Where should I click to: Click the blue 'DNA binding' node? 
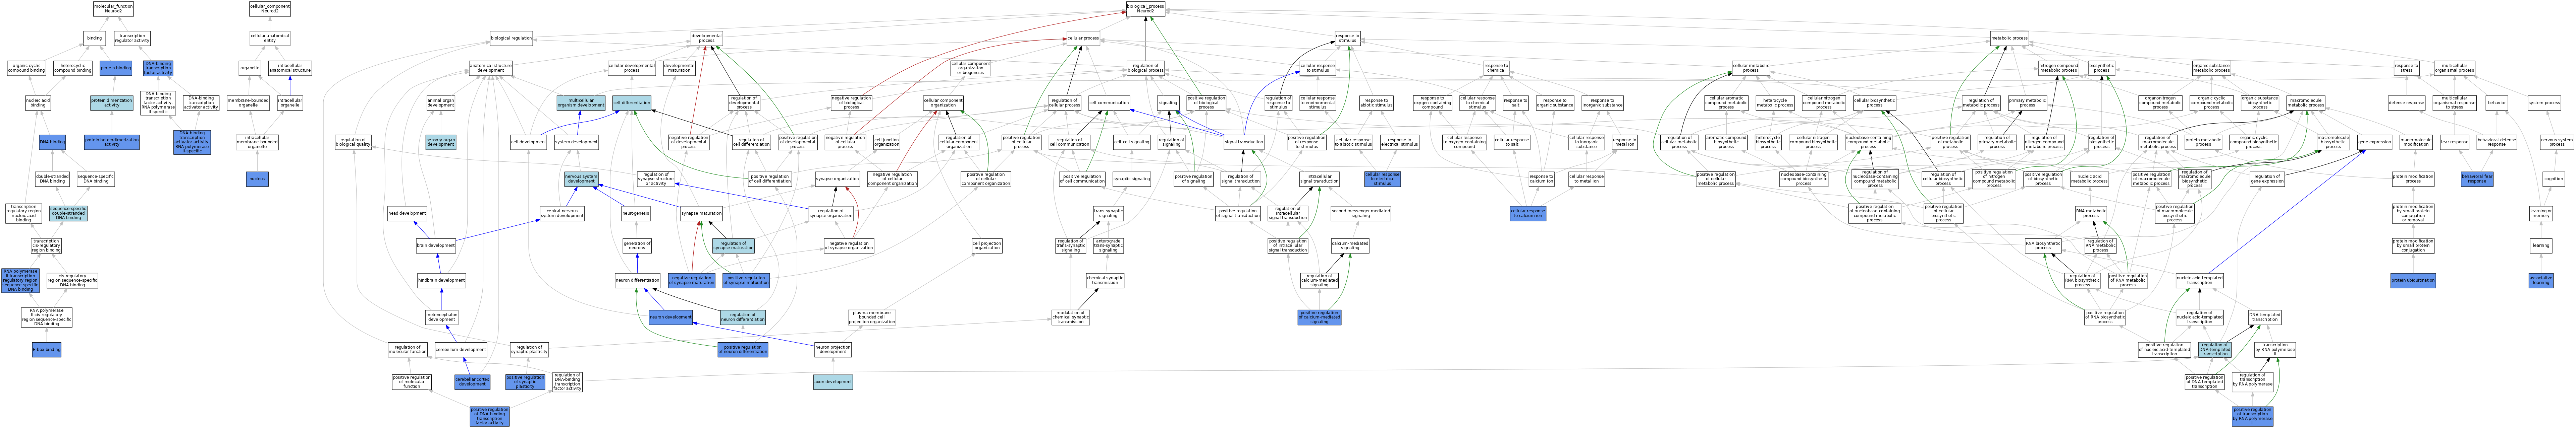[x=52, y=143]
